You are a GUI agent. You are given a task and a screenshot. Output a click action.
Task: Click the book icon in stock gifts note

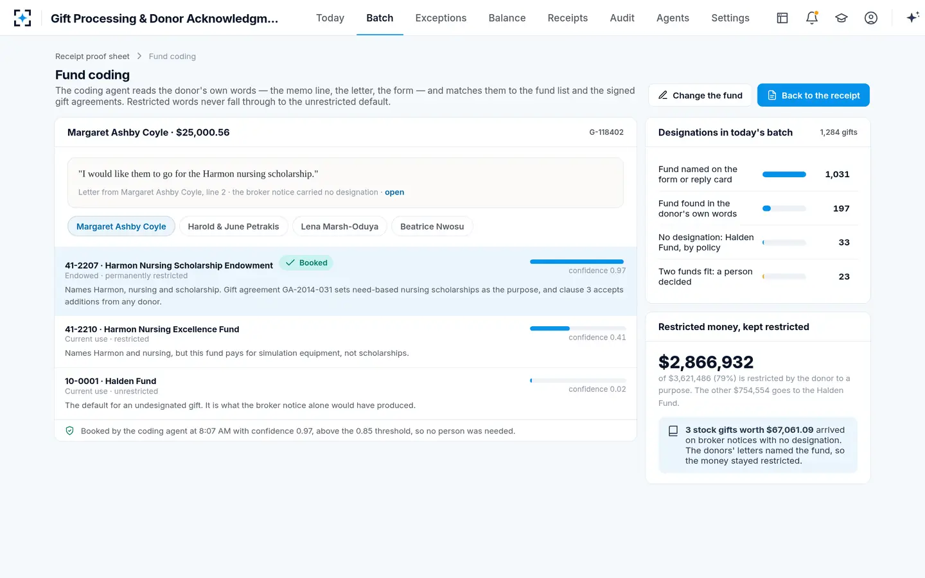click(673, 431)
